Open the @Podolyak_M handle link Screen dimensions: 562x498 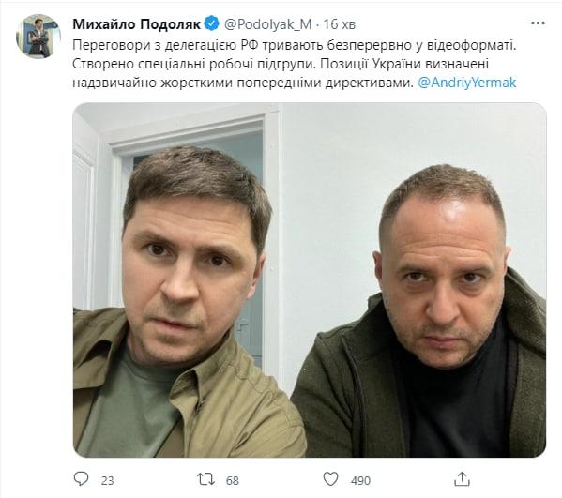267,24
